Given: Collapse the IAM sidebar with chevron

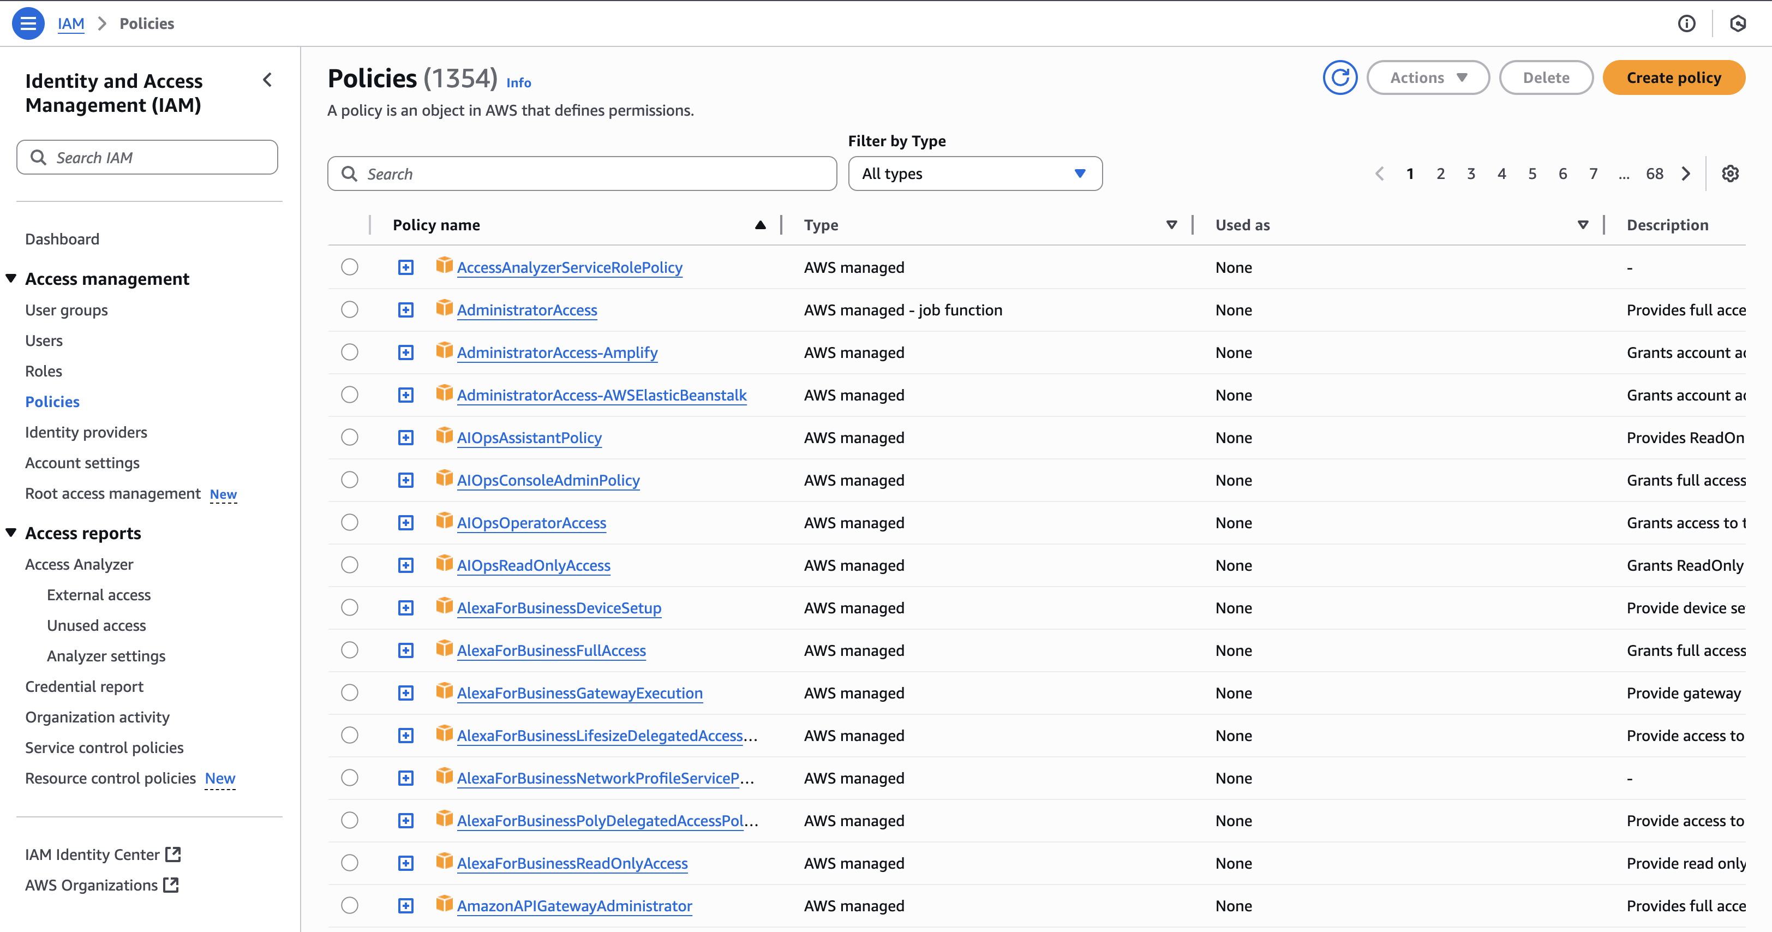Looking at the screenshot, I should 267,80.
